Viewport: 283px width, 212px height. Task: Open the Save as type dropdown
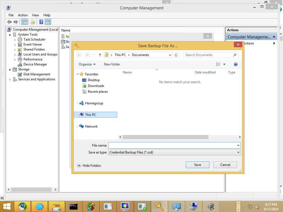174,152
